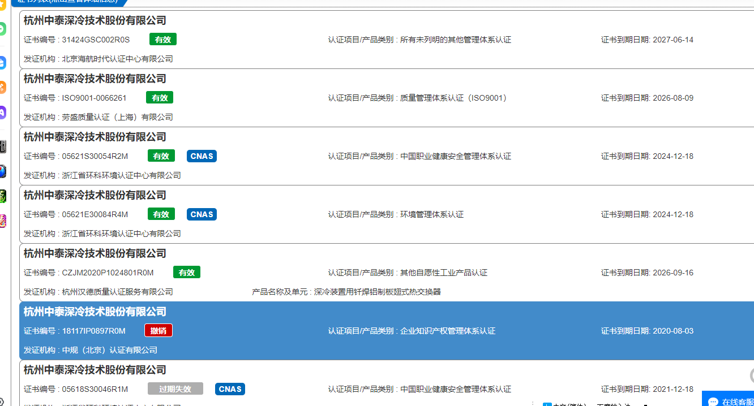Click expiry date 2026-09-16
754x406 pixels.
[x=673, y=273]
